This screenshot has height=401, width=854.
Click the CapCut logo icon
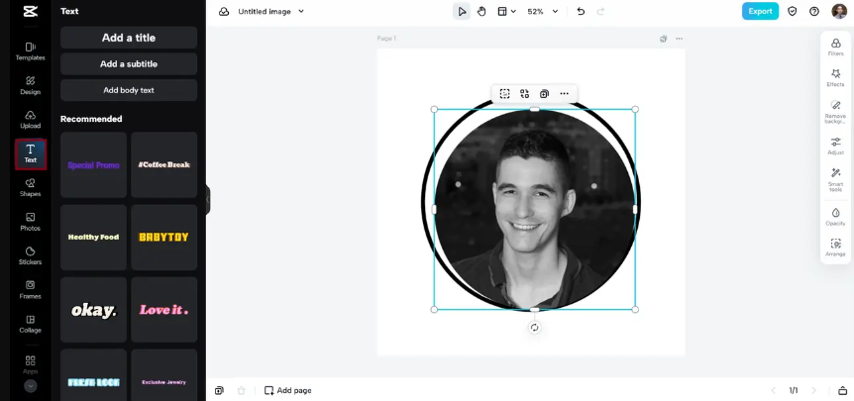[31, 12]
